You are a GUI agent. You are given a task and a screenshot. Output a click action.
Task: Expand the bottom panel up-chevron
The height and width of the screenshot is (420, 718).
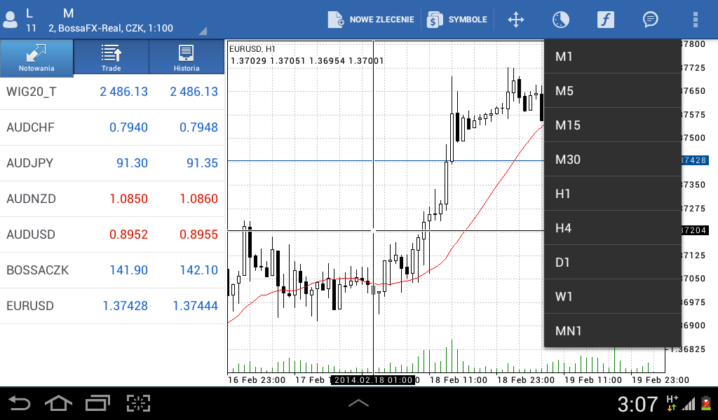coord(358,403)
